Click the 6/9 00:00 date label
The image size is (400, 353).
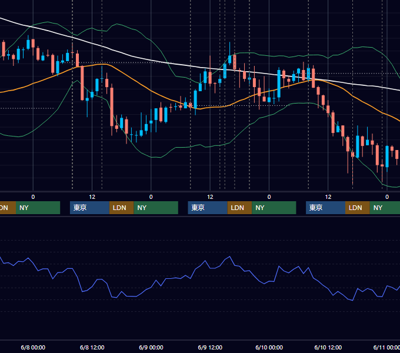click(x=151, y=347)
